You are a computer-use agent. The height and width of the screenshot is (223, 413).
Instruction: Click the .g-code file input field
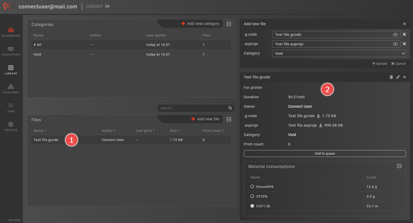[x=336, y=35]
